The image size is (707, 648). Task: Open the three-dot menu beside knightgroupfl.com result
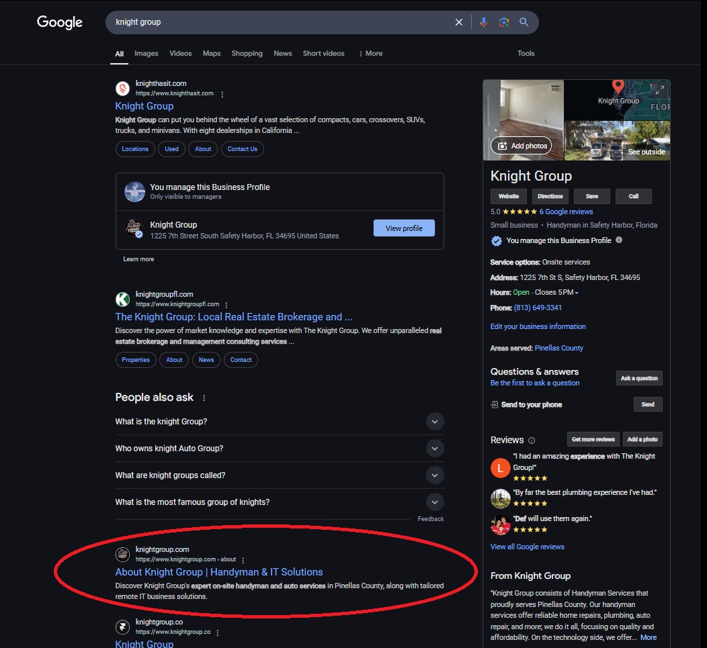click(226, 305)
